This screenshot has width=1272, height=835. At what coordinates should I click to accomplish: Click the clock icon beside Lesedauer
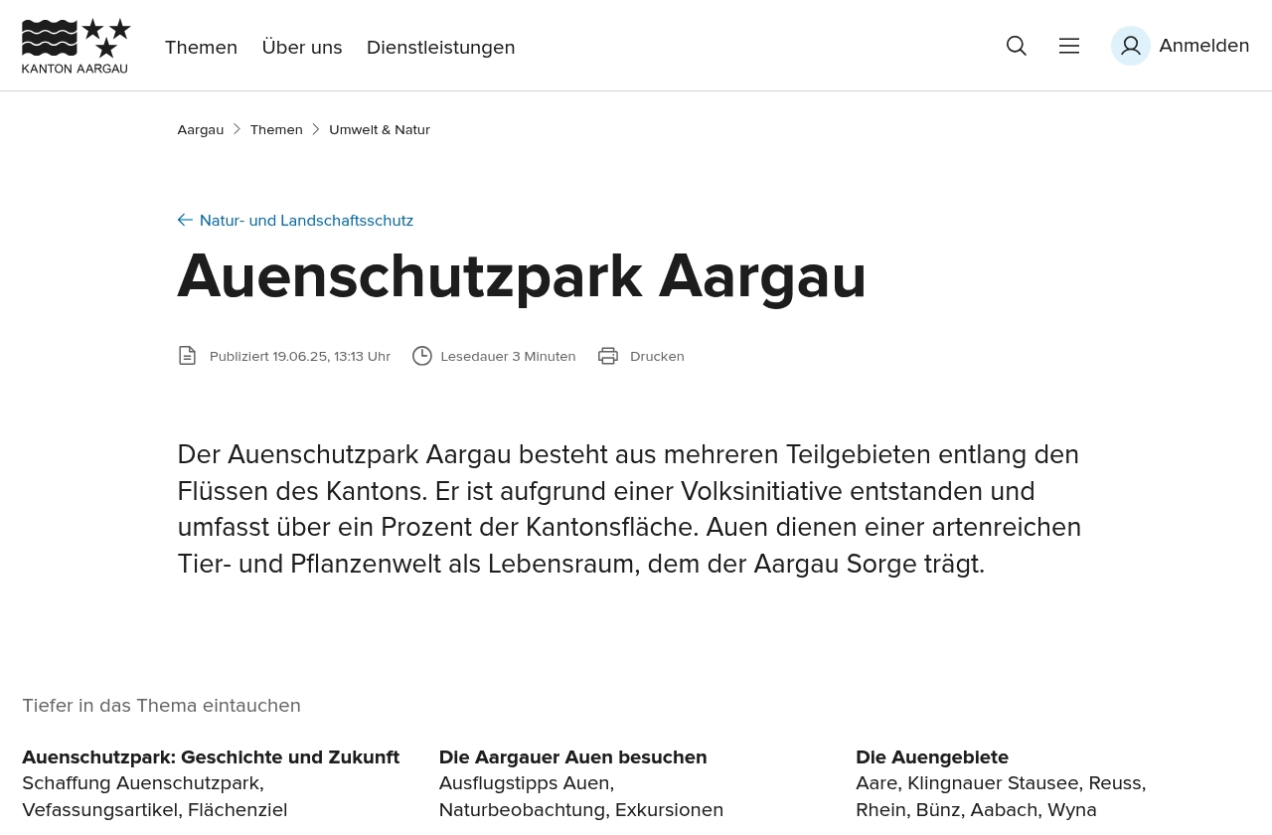(422, 356)
